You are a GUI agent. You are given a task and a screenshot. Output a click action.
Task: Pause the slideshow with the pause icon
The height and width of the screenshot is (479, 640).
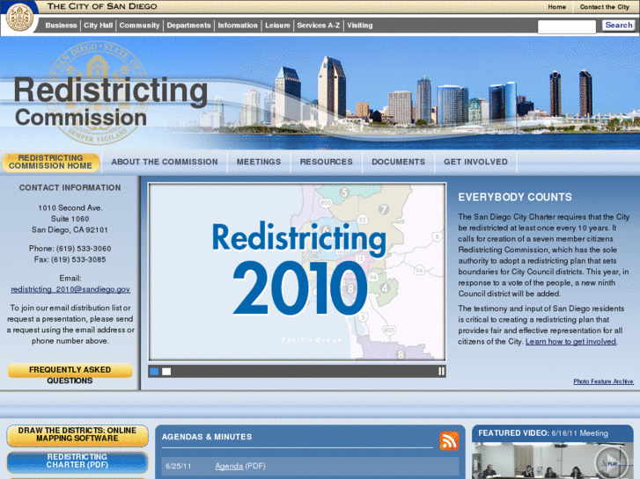pyautogui.click(x=441, y=372)
